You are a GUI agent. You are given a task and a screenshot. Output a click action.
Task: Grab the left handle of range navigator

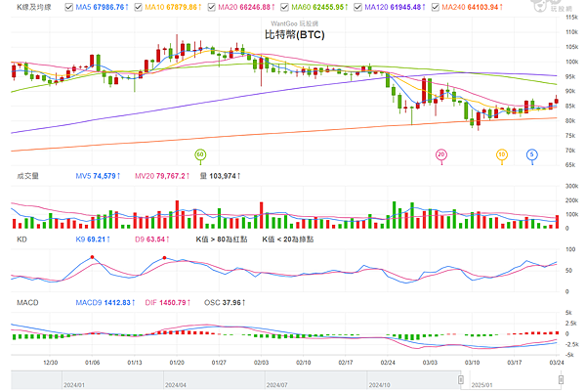click(461, 379)
